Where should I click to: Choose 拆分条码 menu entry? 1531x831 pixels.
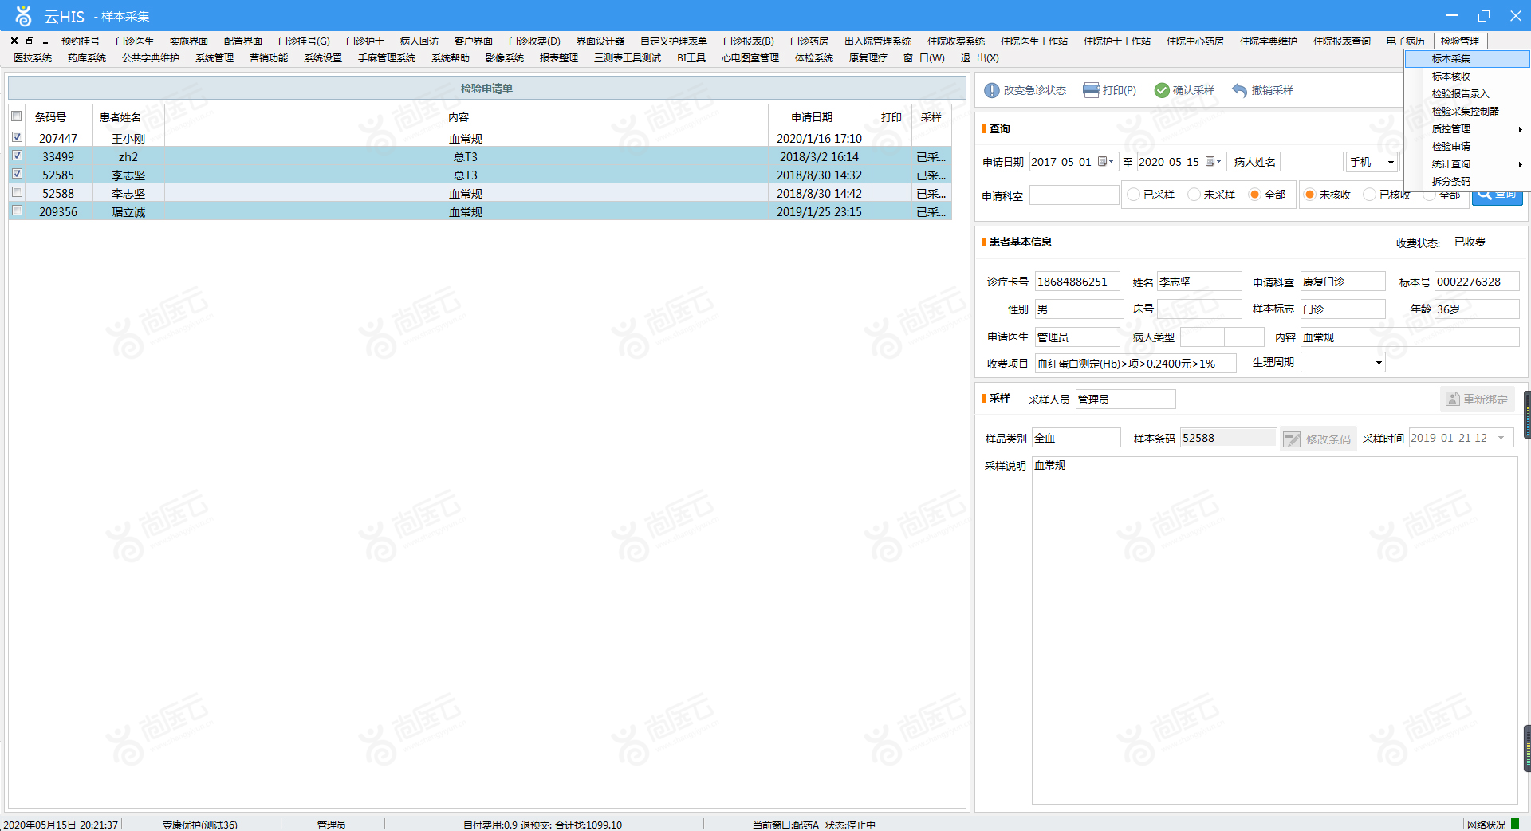[1467, 182]
